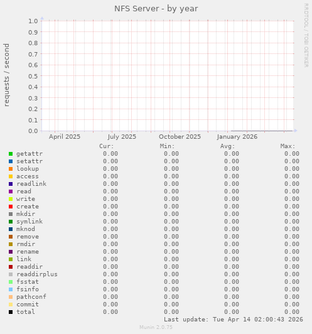The height and width of the screenshot is (334, 312).
Task: Click the light gray readdirplus swatch
Action: pos(11,274)
